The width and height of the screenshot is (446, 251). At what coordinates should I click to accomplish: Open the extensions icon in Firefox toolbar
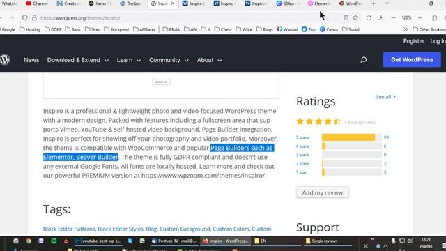click(434, 17)
